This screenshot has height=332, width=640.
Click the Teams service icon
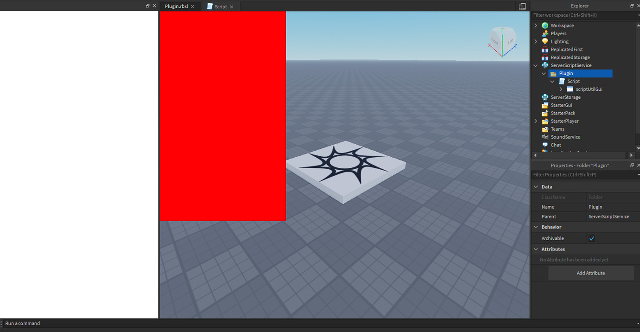point(544,129)
